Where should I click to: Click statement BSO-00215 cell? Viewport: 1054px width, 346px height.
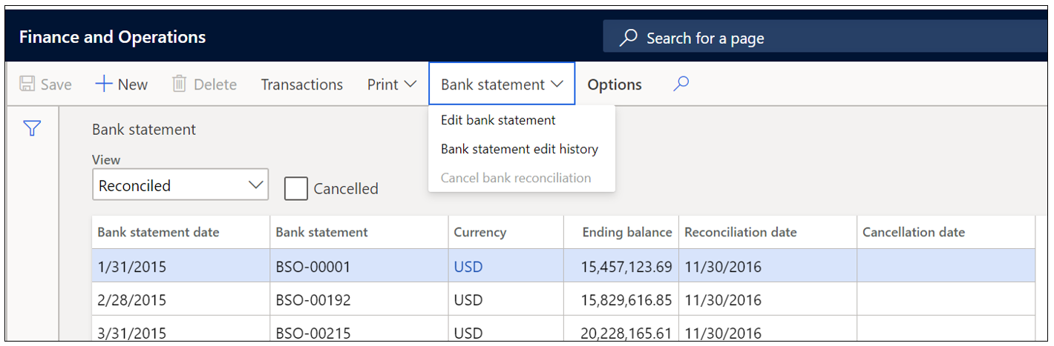(359, 330)
